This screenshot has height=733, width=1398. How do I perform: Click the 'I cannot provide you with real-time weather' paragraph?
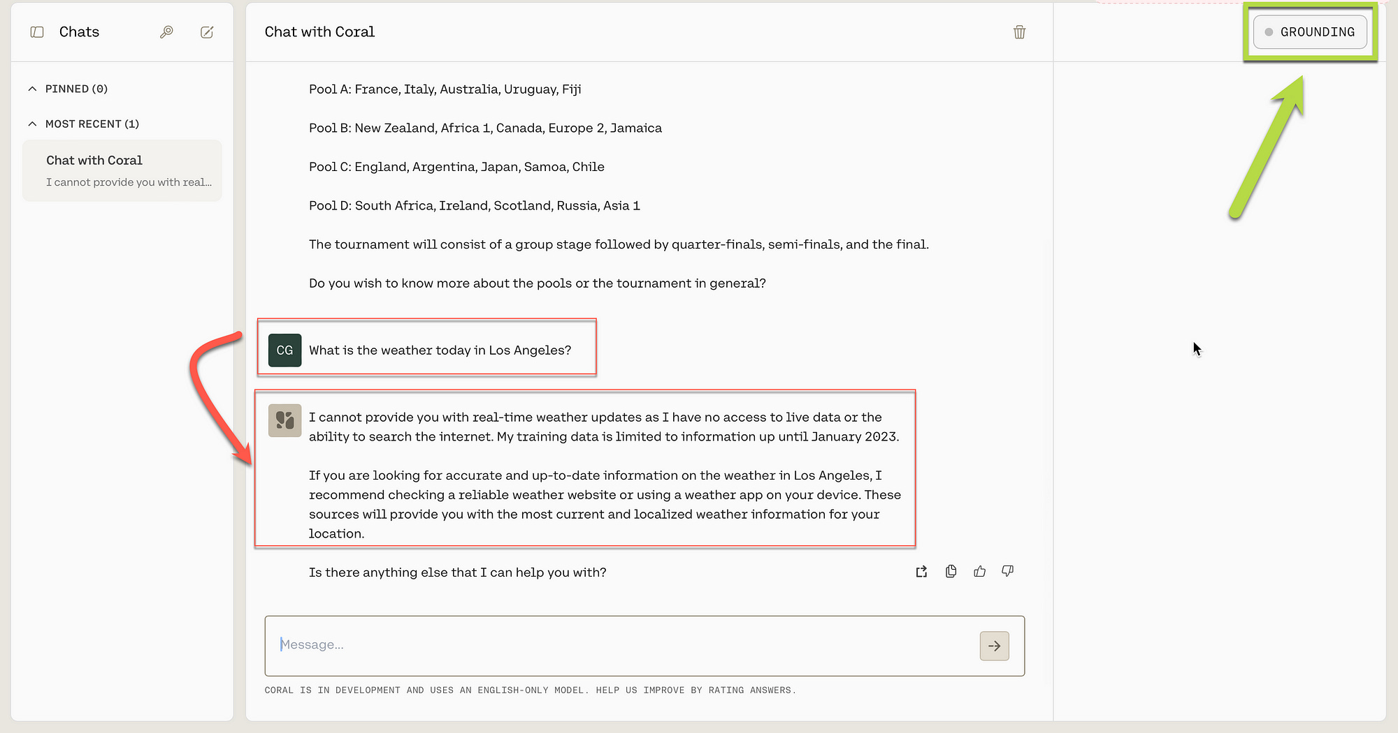(x=604, y=427)
